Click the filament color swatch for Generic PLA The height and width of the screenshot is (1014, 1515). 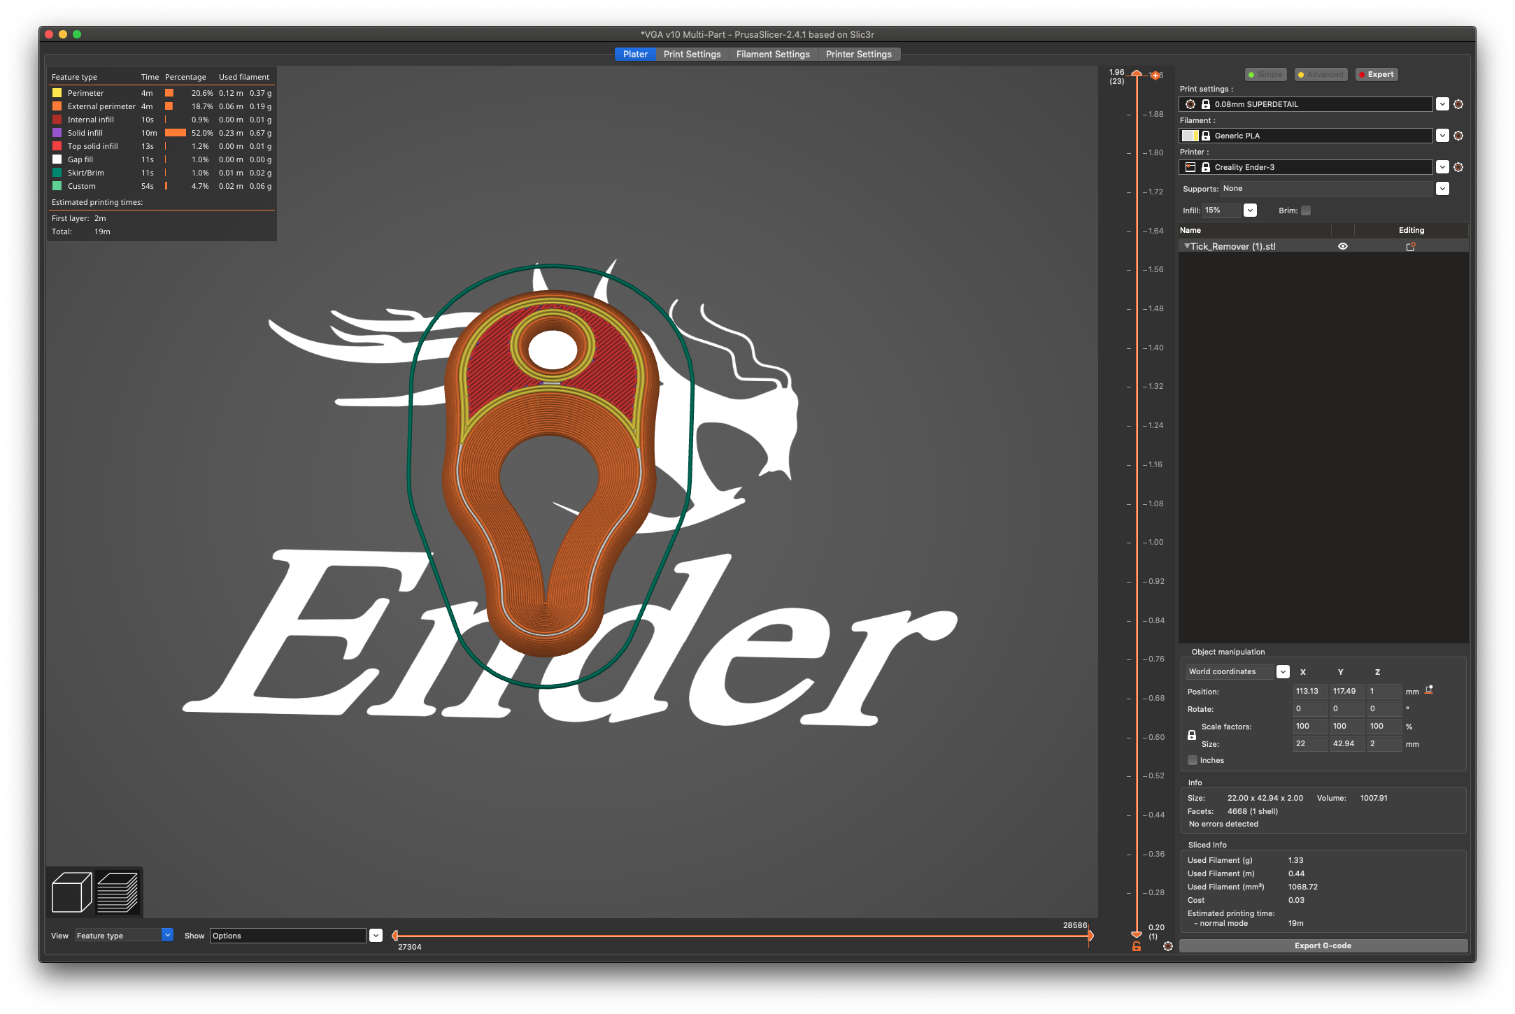1190,136
